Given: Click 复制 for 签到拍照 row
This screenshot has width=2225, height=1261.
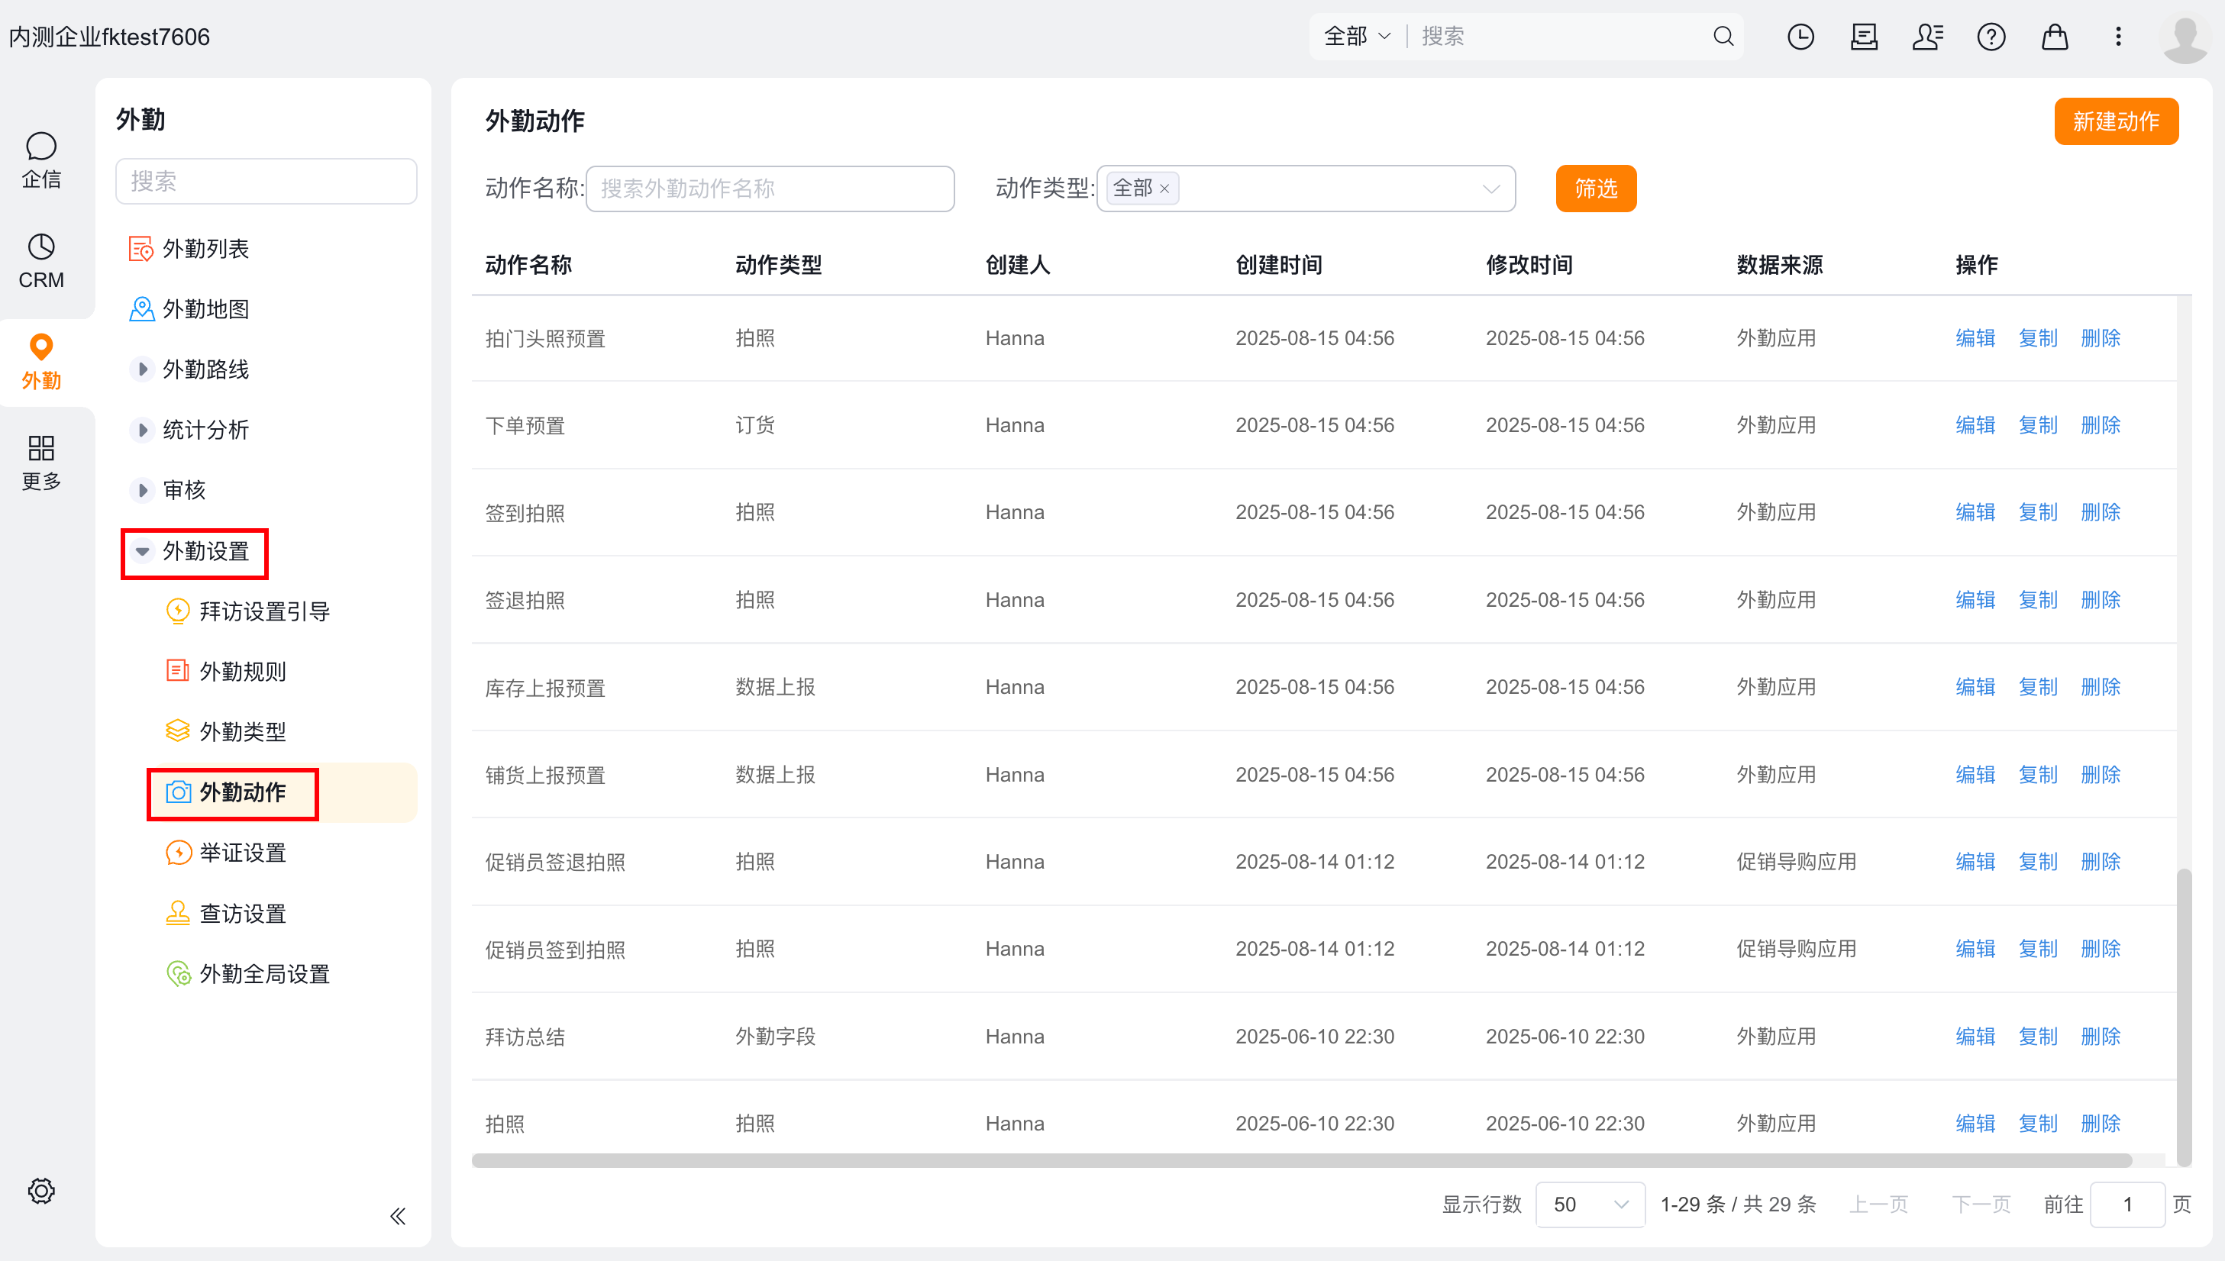Looking at the screenshot, I should tap(2037, 512).
